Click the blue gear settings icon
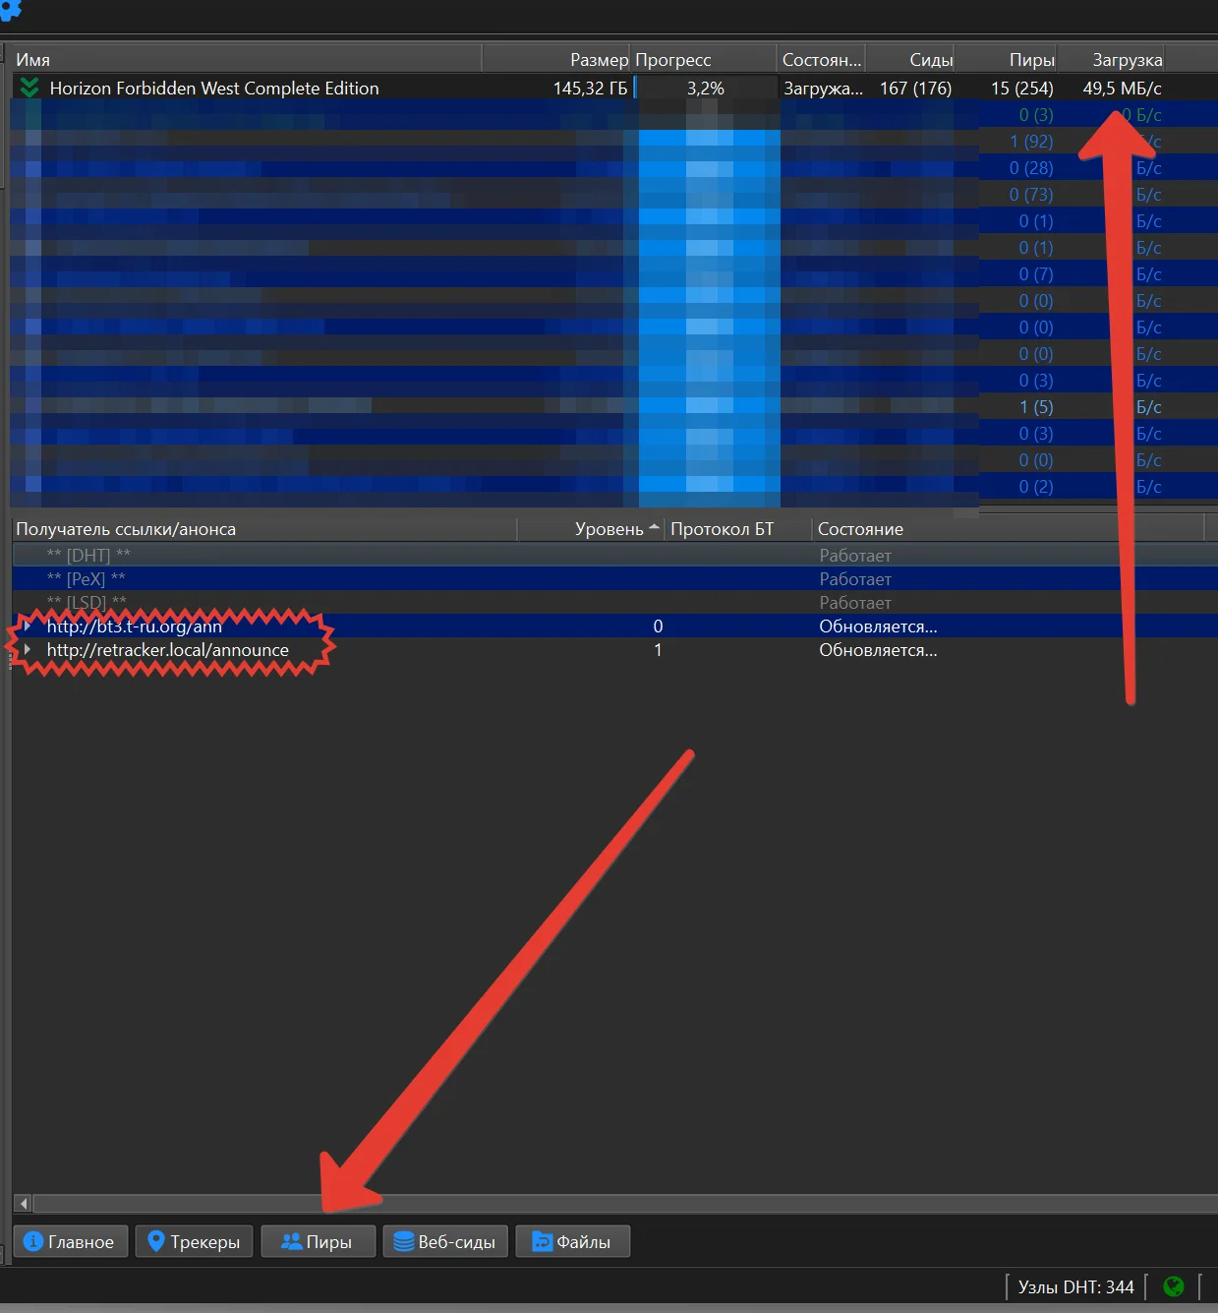The width and height of the screenshot is (1218, 1313). (x=10, y=9)
